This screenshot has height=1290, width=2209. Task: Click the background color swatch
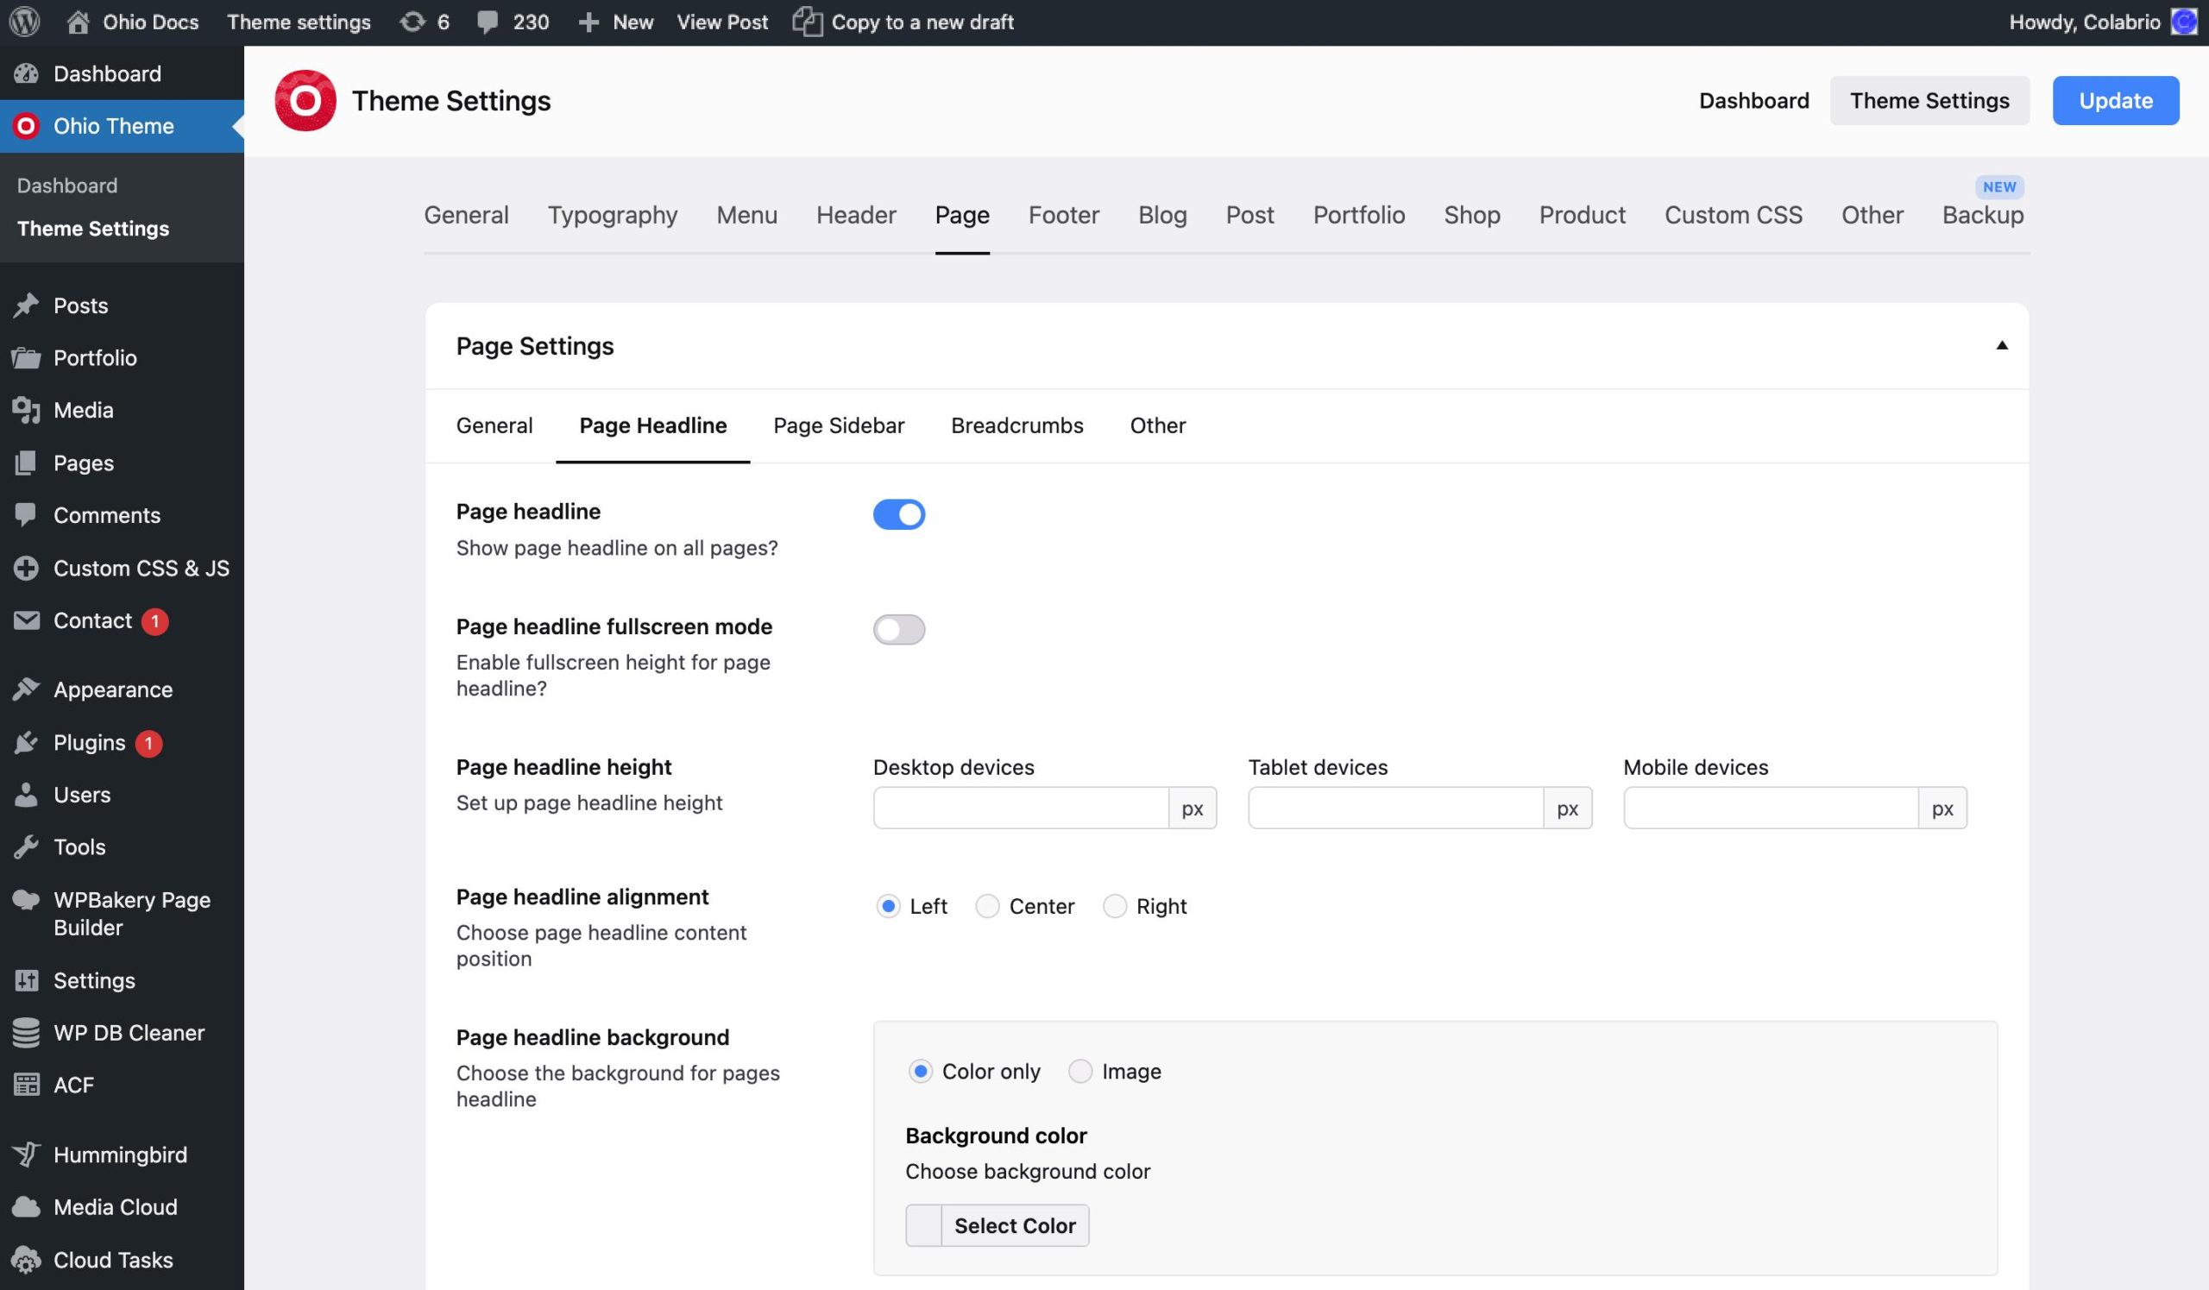point(923,1225)
